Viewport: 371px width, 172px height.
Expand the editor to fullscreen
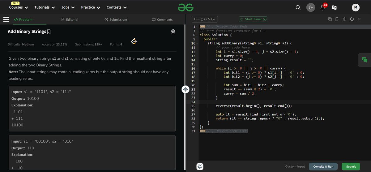[359, 19]
